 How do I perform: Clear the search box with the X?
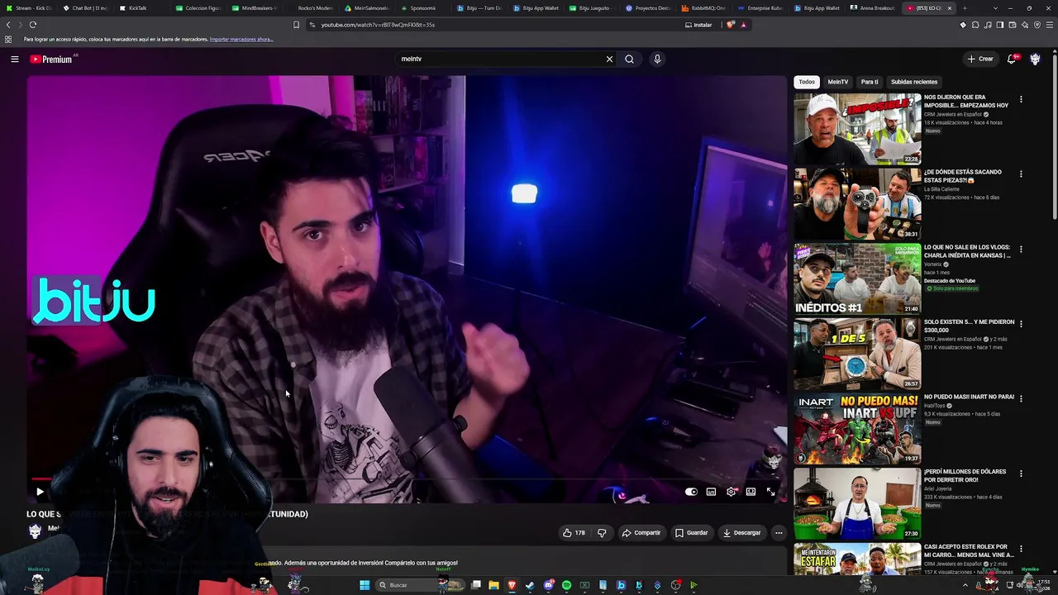click(x=609, y=59)
